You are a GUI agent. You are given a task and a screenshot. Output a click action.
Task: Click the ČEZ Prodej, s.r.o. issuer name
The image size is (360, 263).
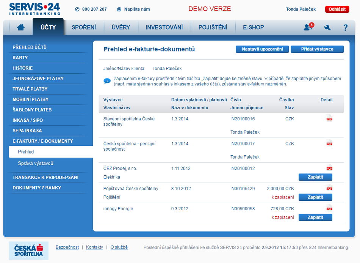[x=120, y=169]
